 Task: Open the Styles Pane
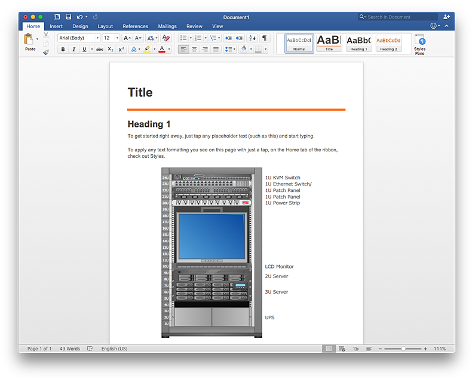click(x=419, y=44)
